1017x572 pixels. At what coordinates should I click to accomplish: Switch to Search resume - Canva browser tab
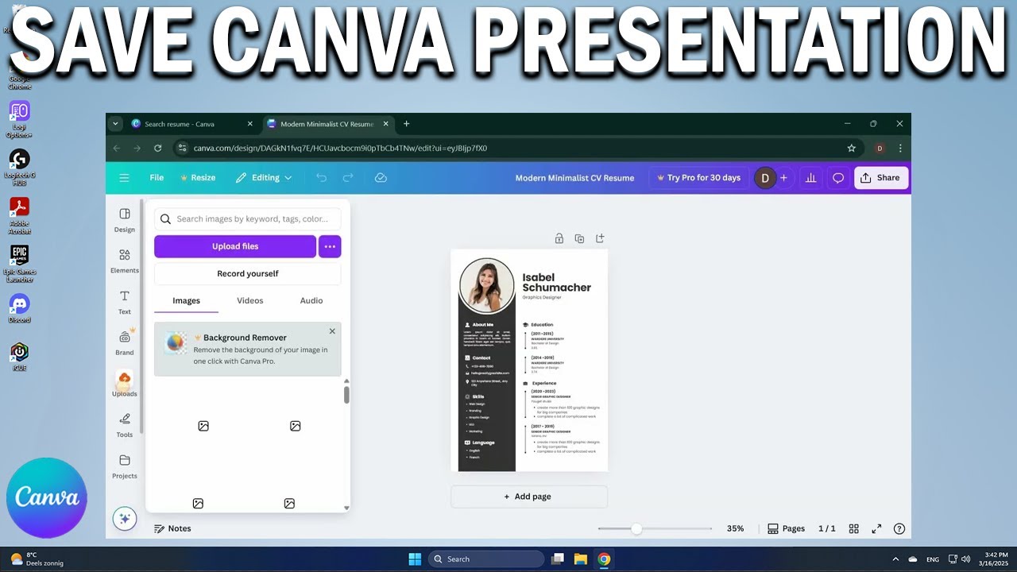(x=192, y=124)
